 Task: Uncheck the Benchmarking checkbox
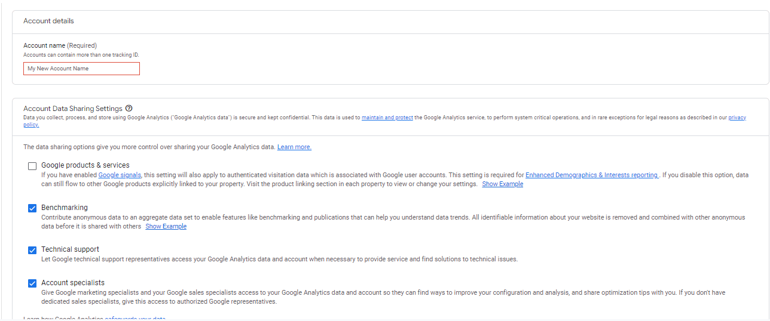[x=32, y=208]
